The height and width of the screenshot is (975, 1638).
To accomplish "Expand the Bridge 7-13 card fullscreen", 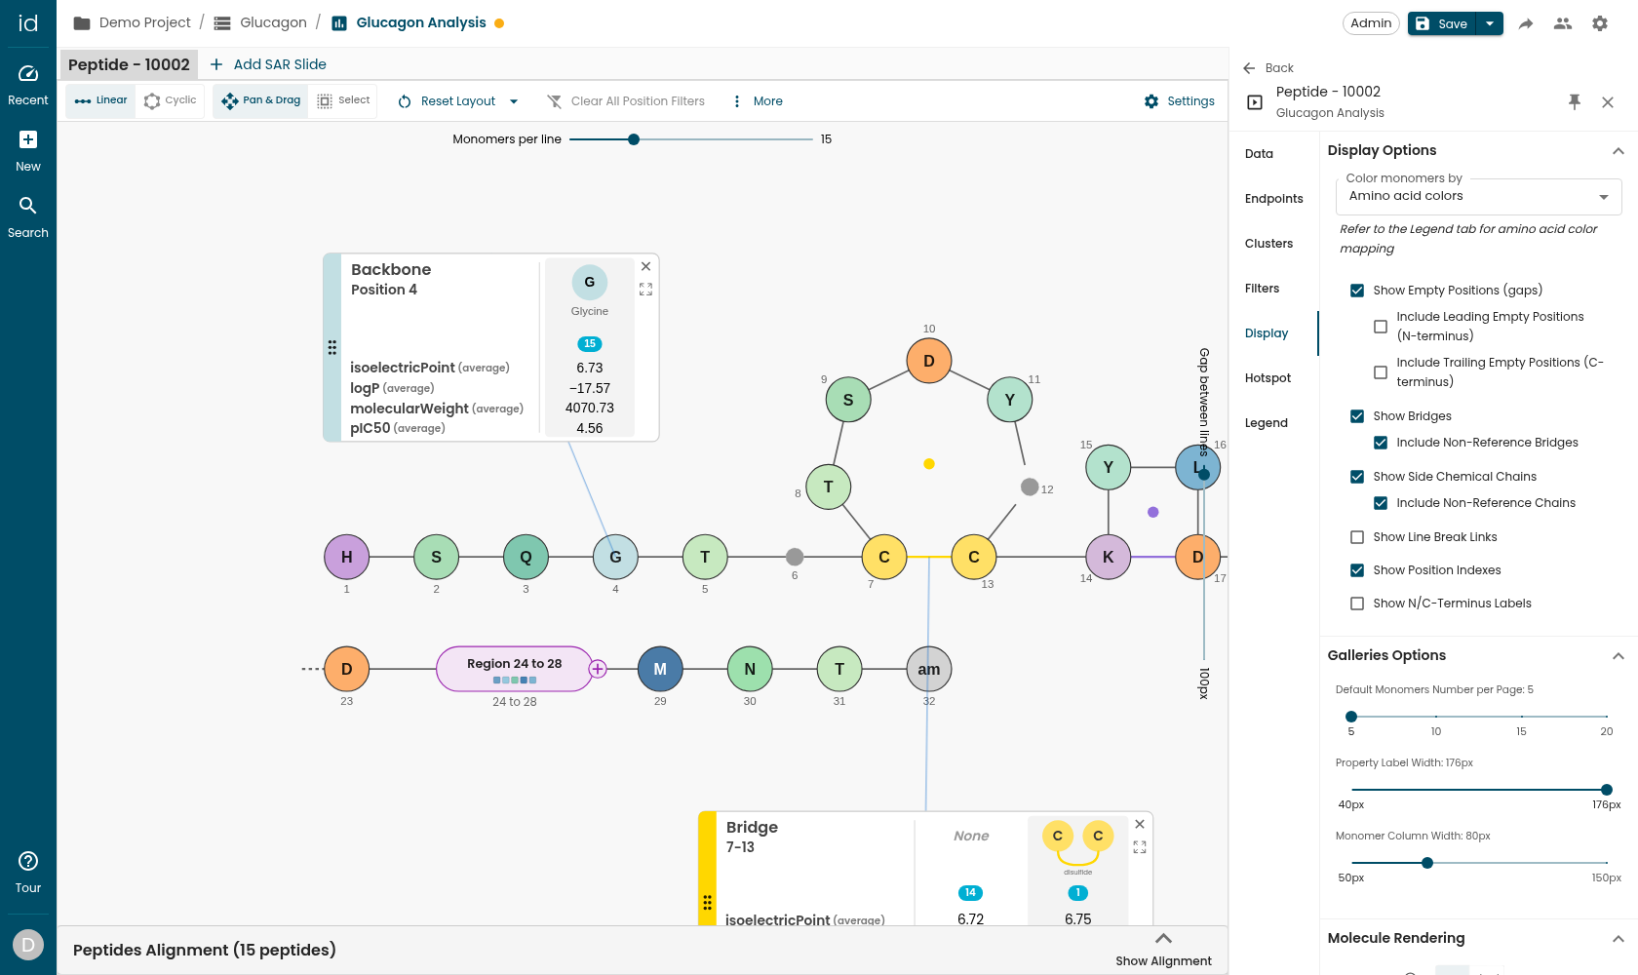I will (x=1140, y=847).
